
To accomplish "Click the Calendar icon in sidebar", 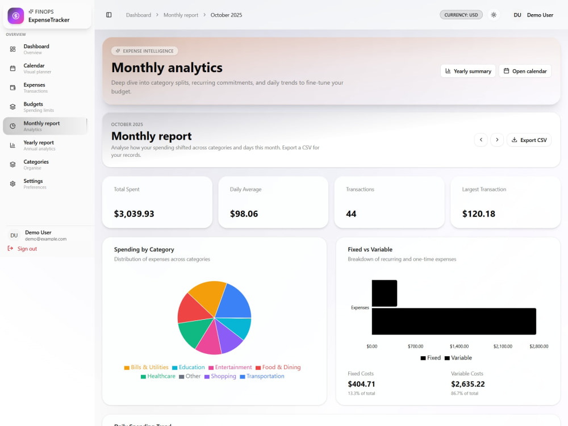I will pyautogui.click(x=12, y=69).
